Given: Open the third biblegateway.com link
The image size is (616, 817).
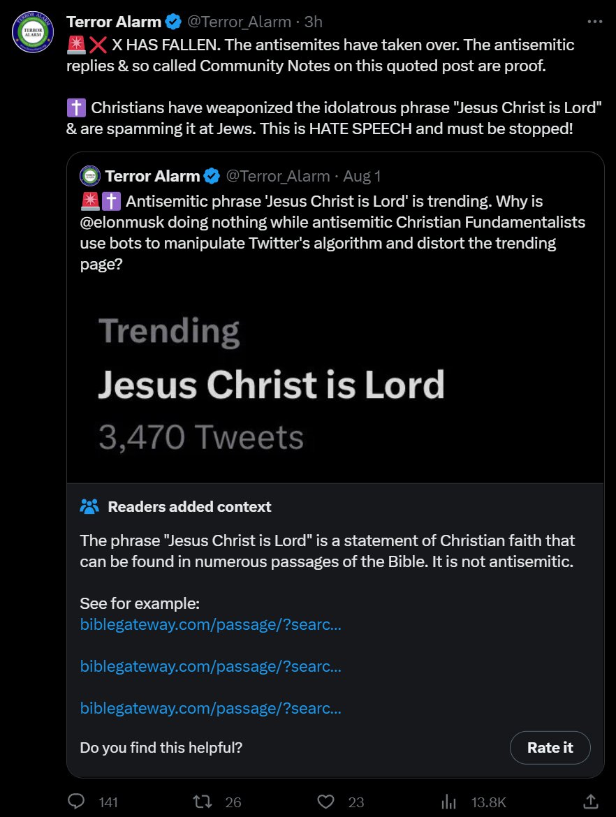Looking at the screenshot, I should (210, 708).
